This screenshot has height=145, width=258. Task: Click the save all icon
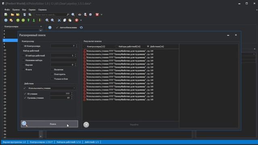[x=30, y=14]
